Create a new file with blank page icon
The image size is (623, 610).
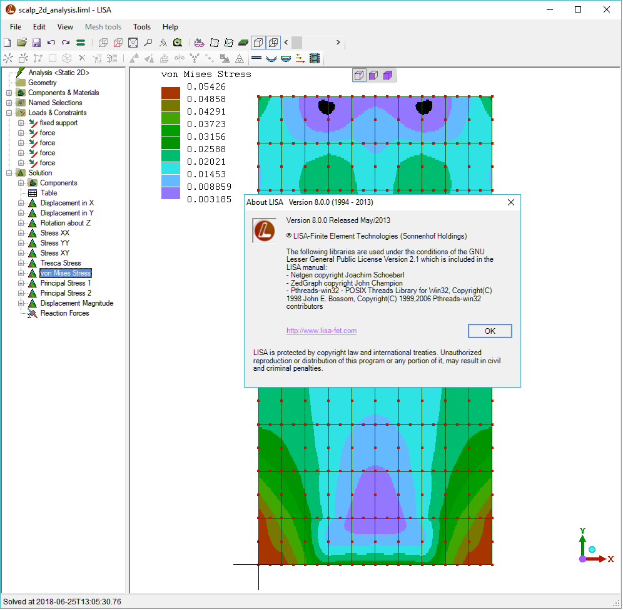coord(8,43)
